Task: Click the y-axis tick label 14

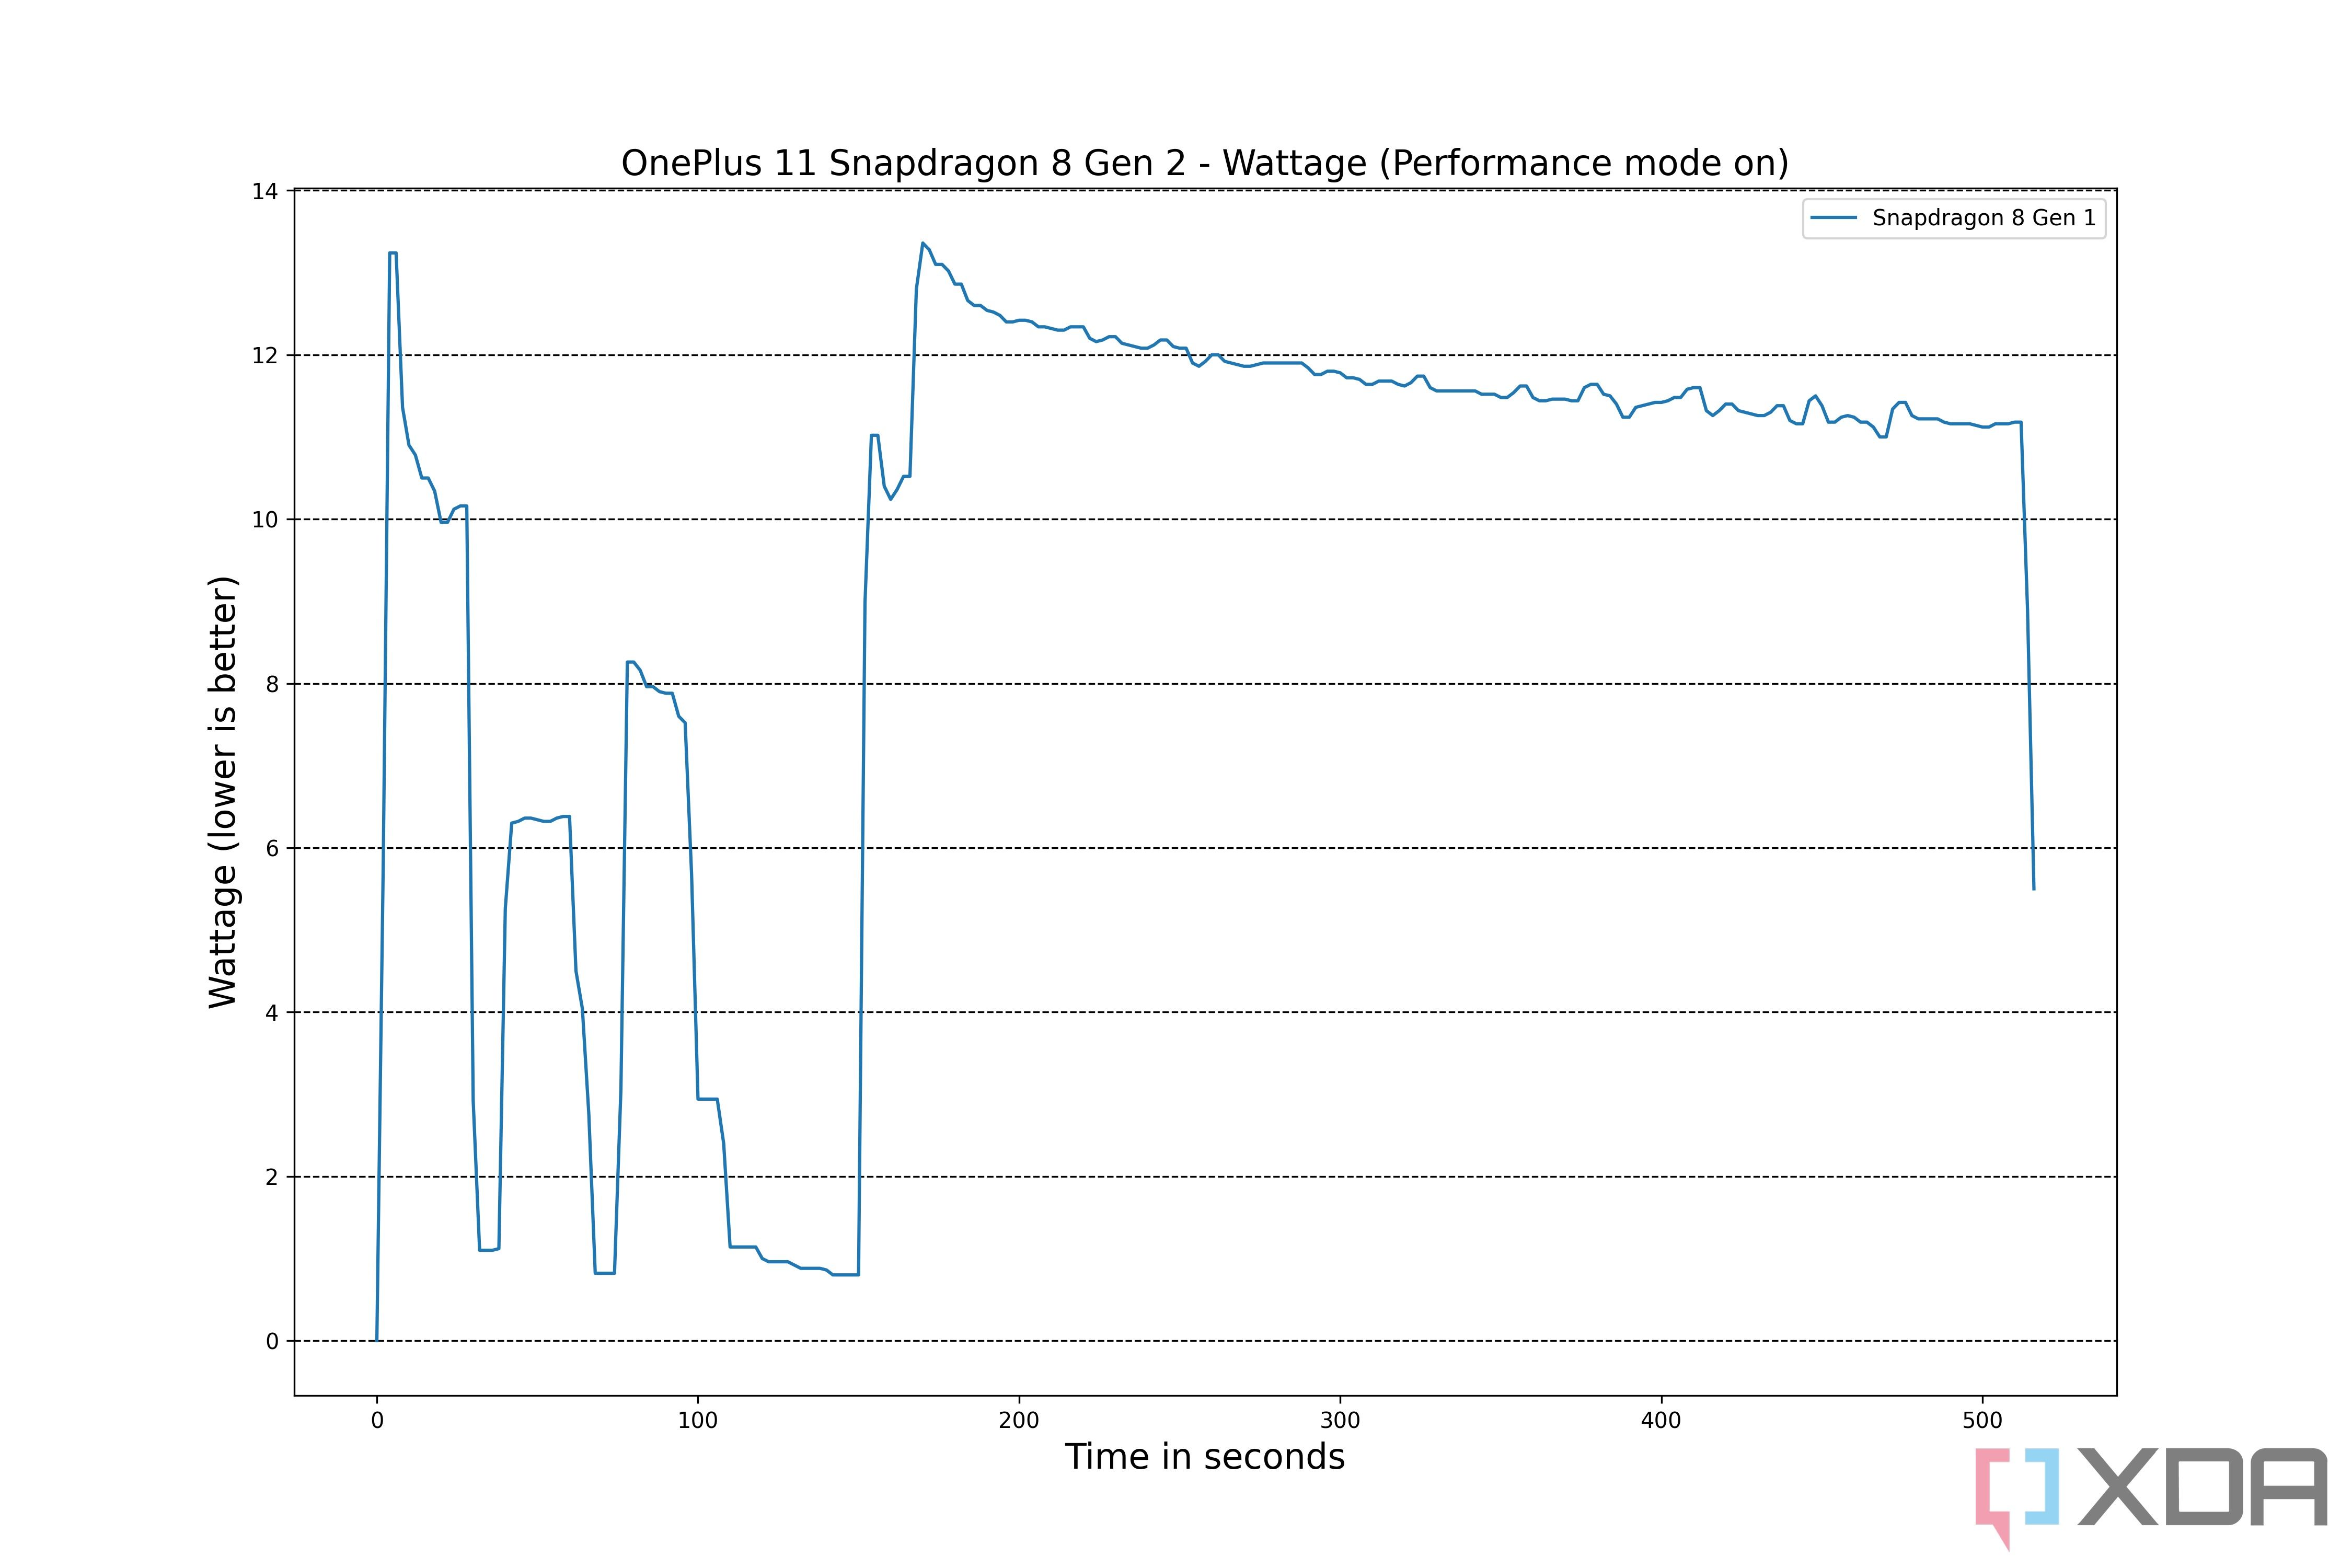Action: [265, 191]
